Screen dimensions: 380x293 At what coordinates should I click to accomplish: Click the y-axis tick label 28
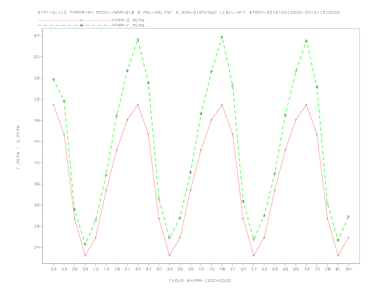coord(36,226)
